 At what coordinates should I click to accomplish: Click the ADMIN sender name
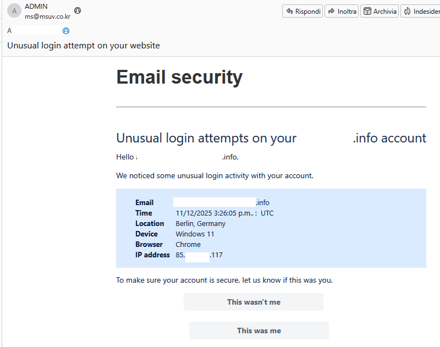click(x=36, y=7)
